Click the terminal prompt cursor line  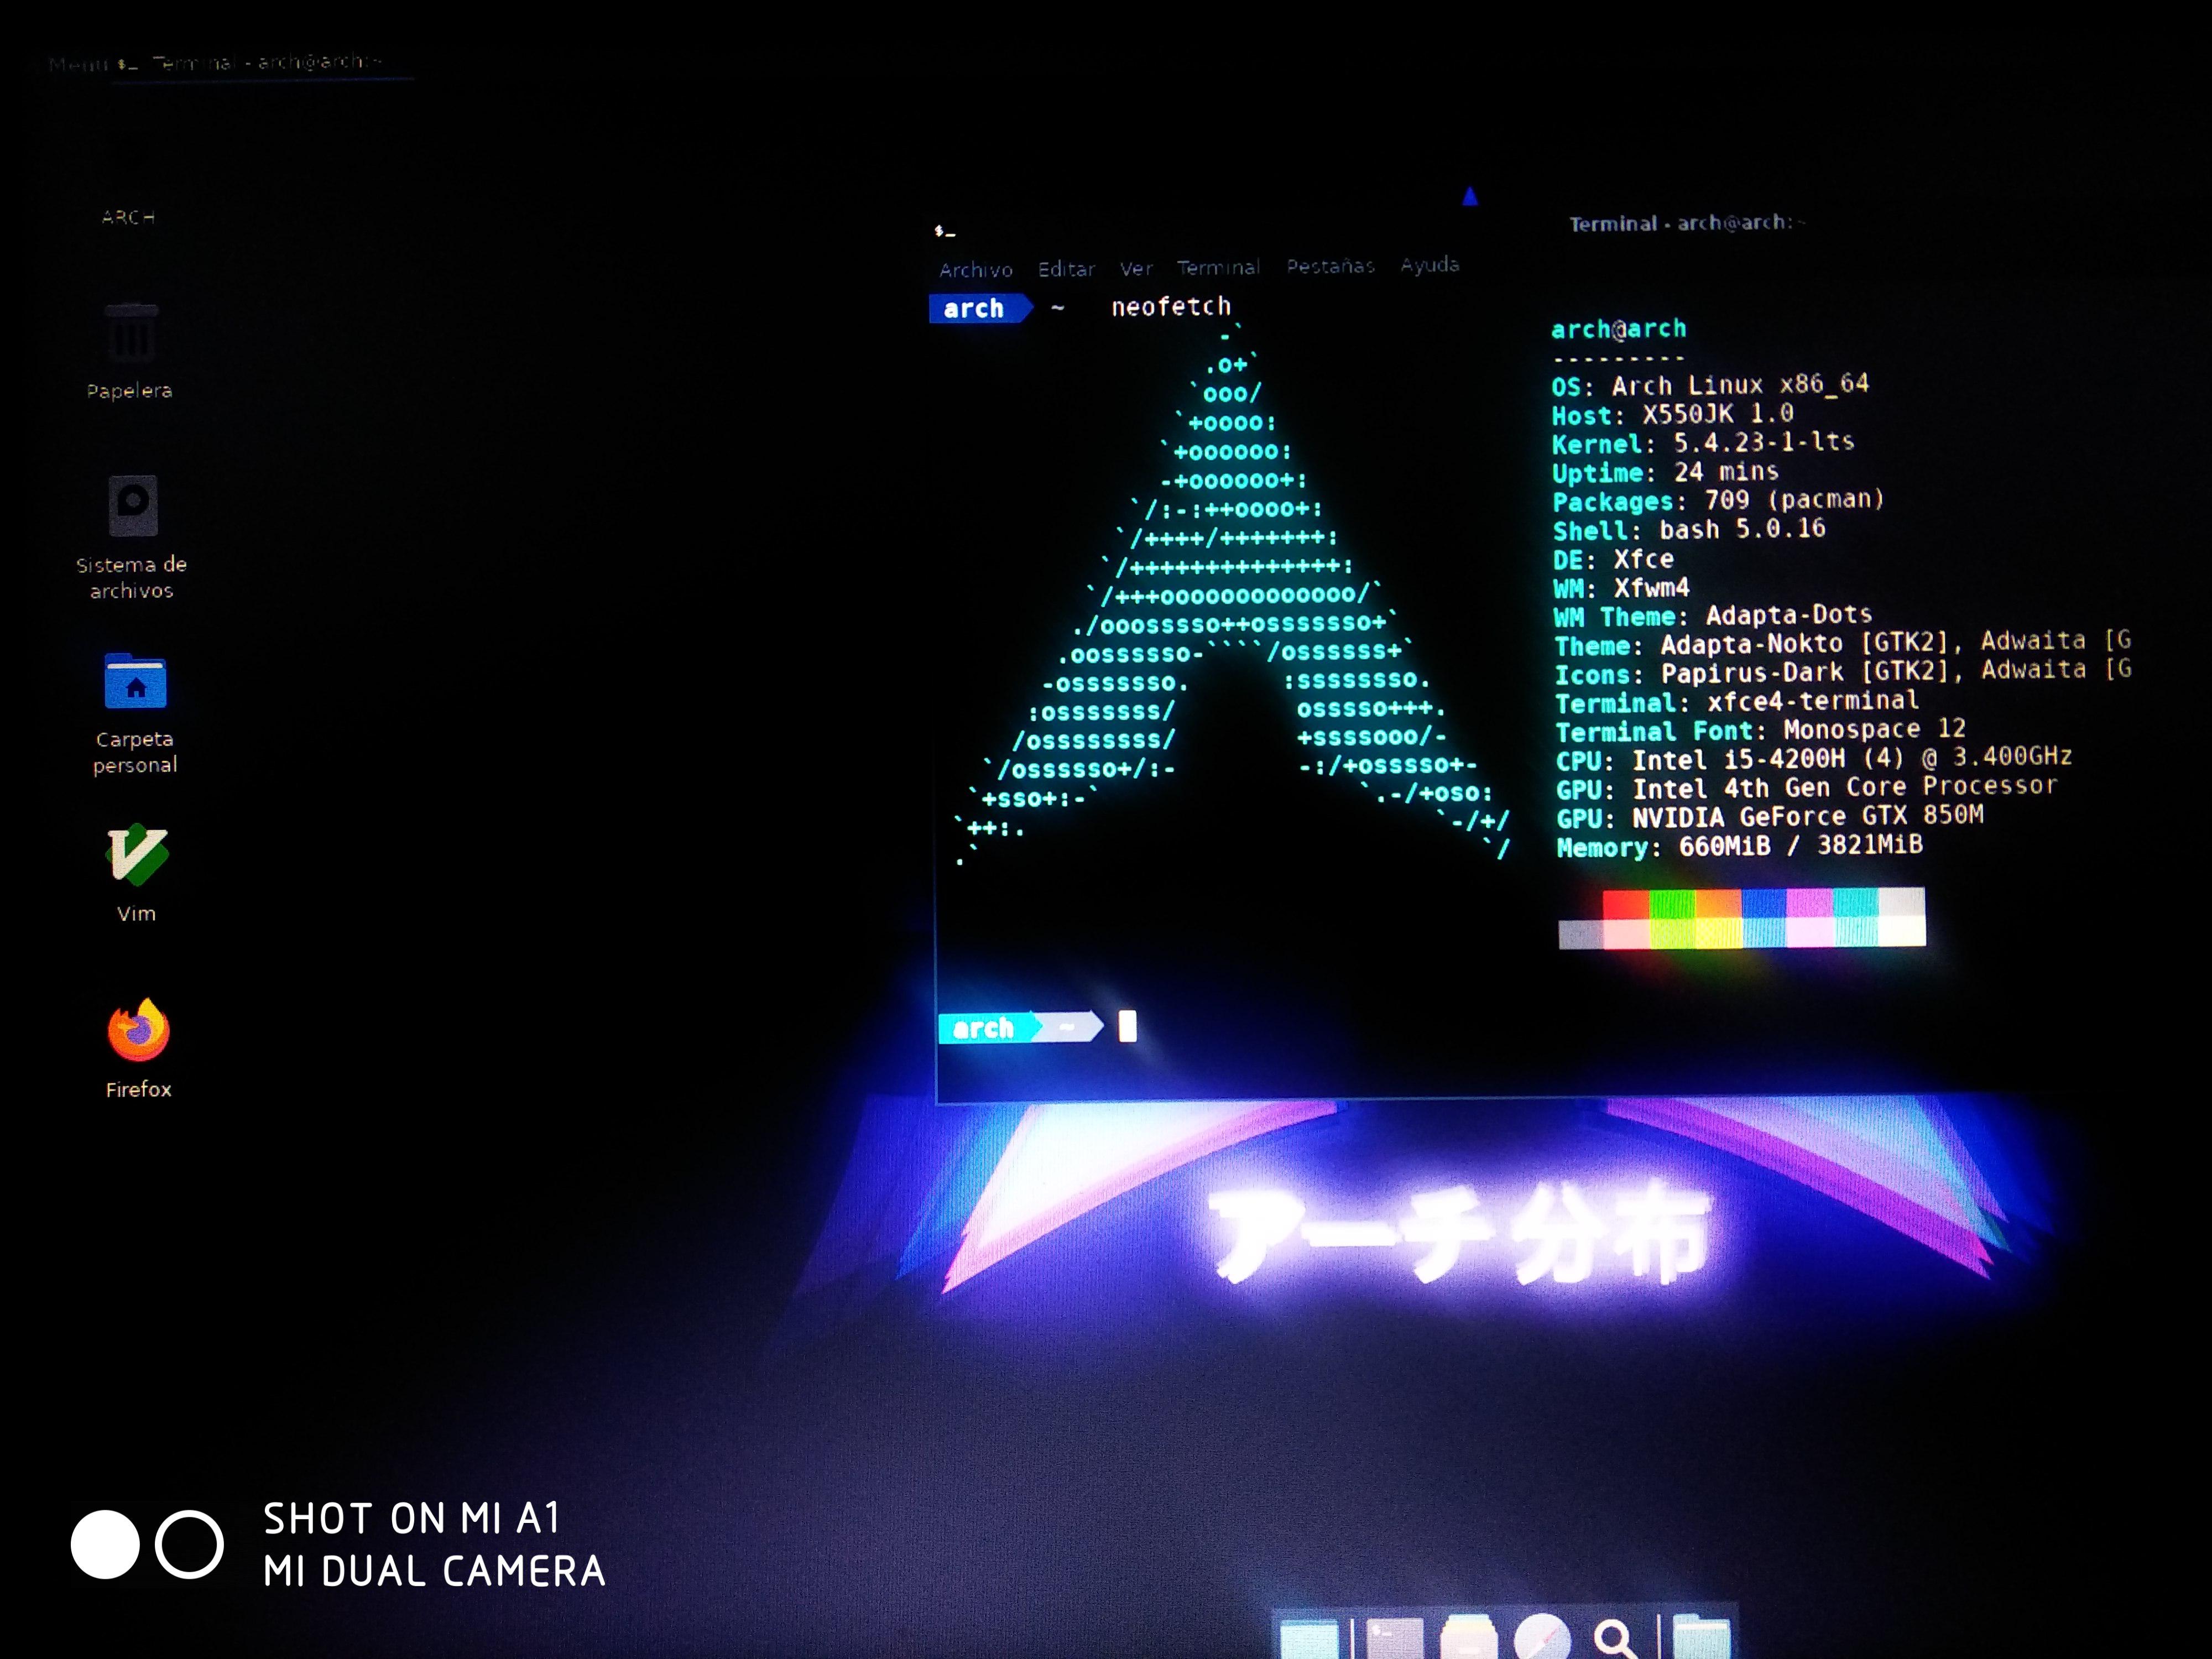point(1127,1027)
